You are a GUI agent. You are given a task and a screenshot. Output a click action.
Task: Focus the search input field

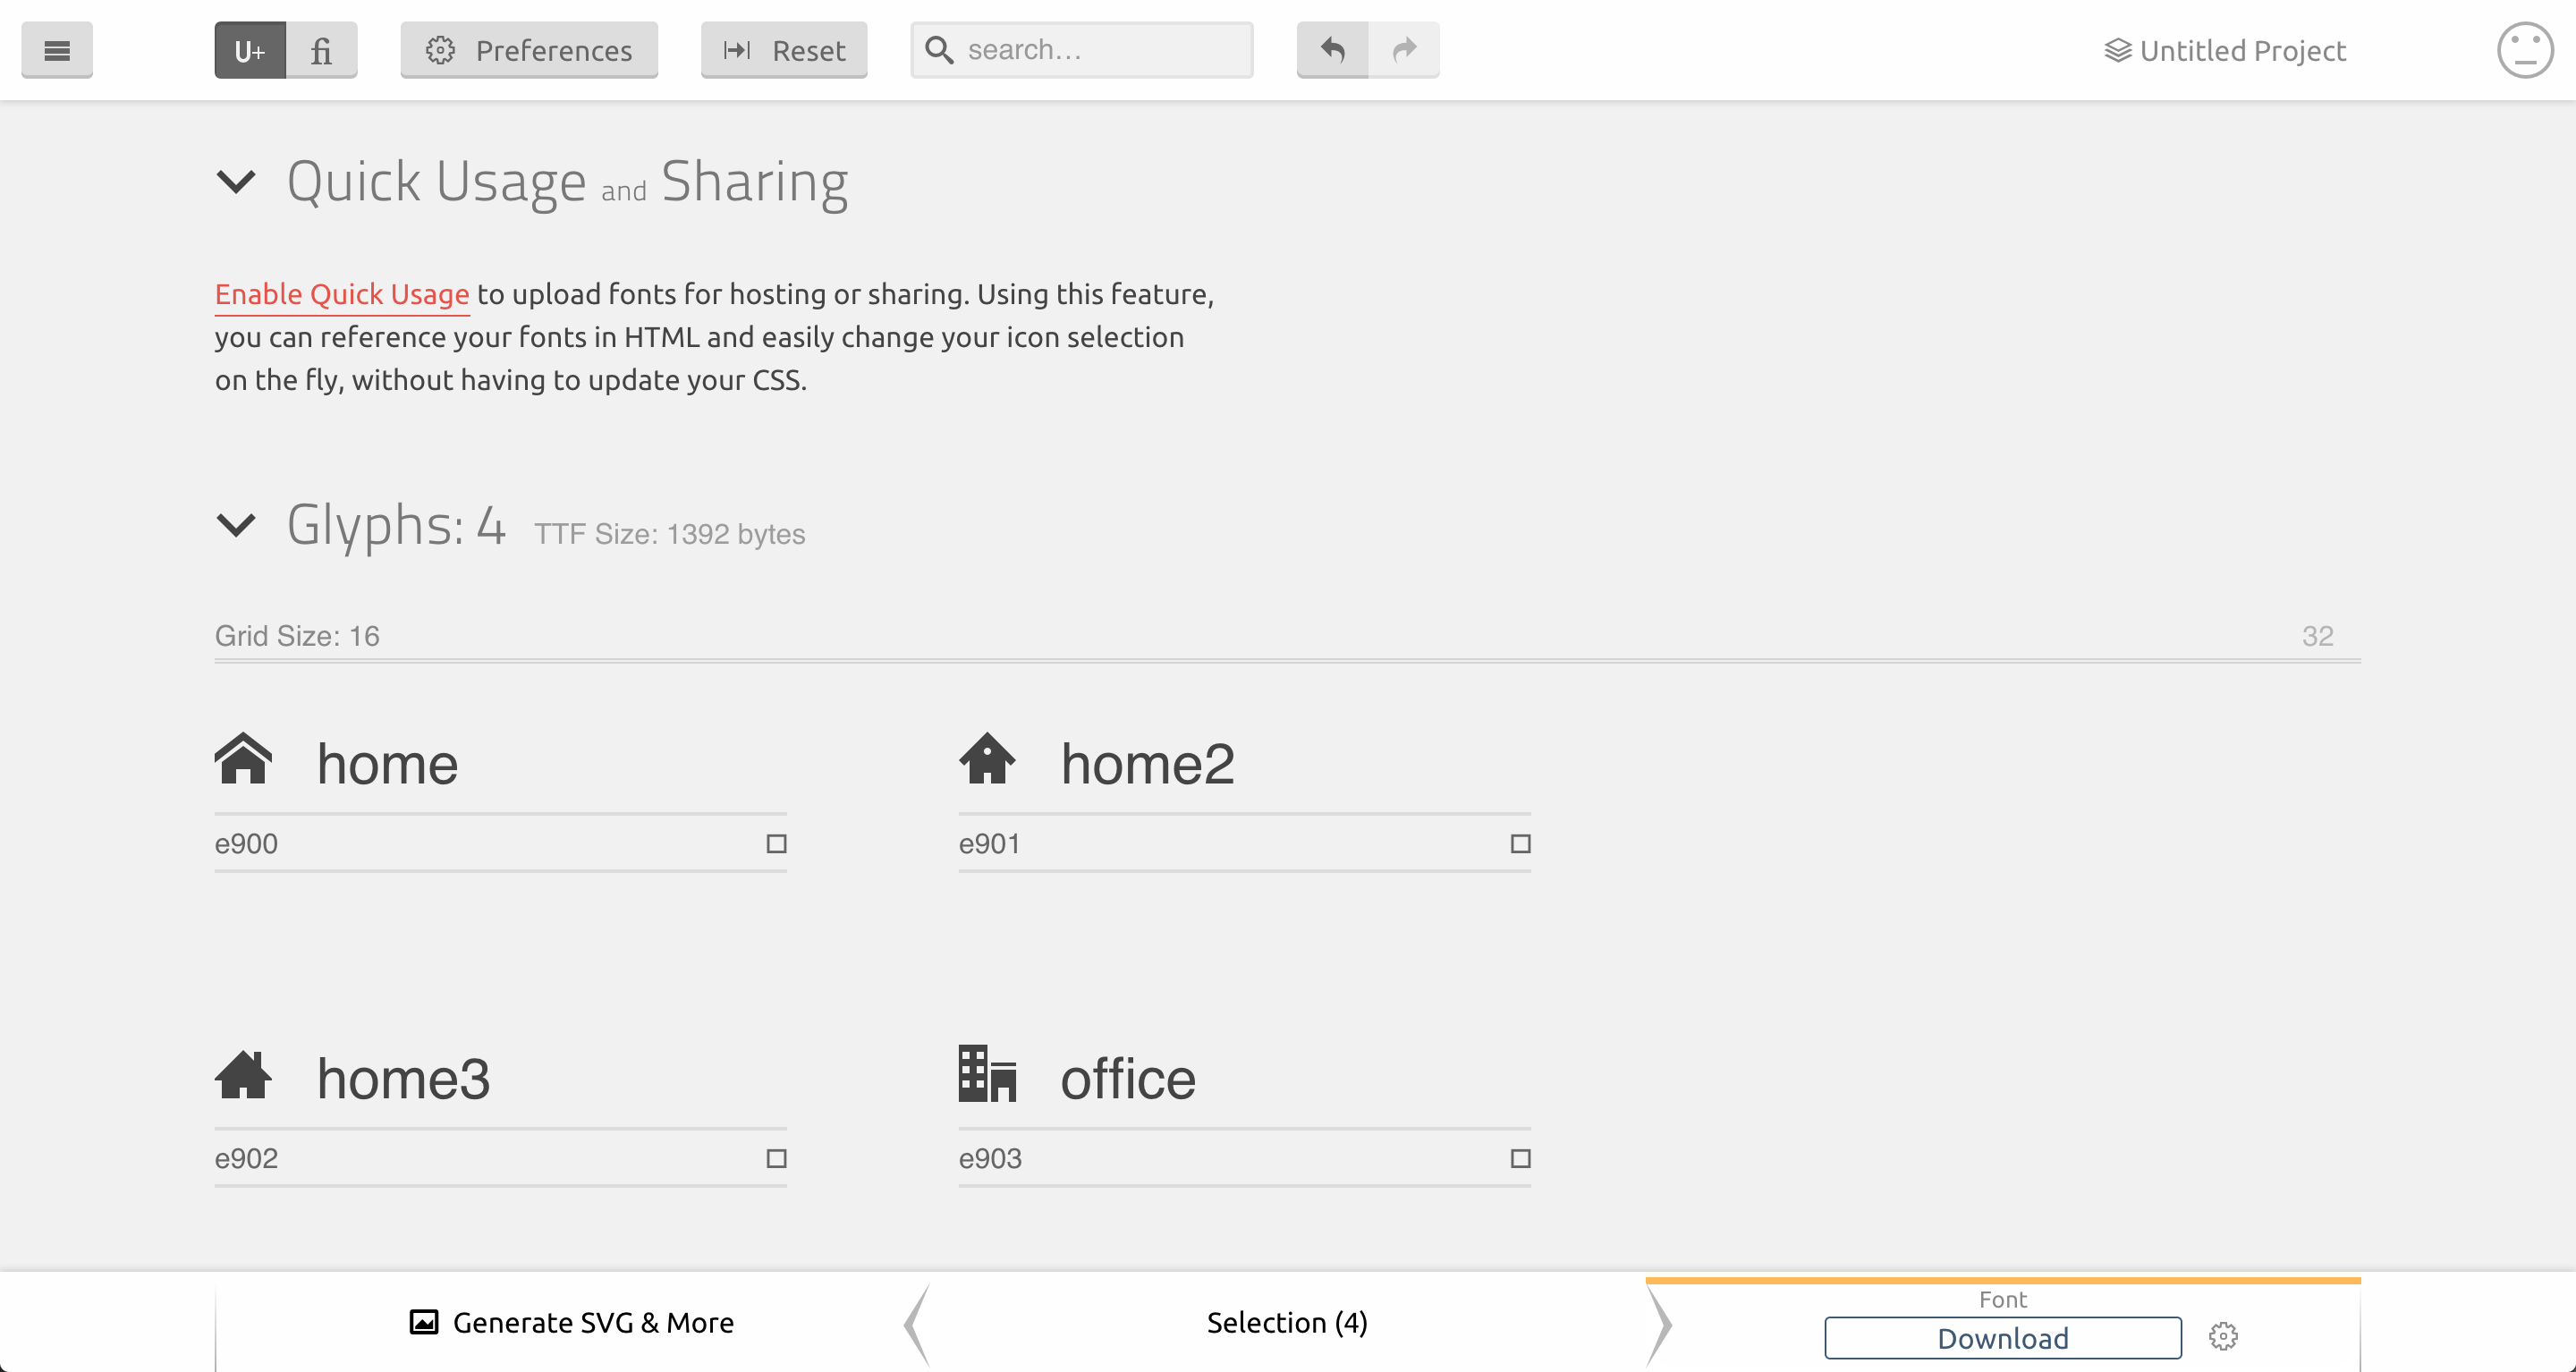[x=1100, y=50]
